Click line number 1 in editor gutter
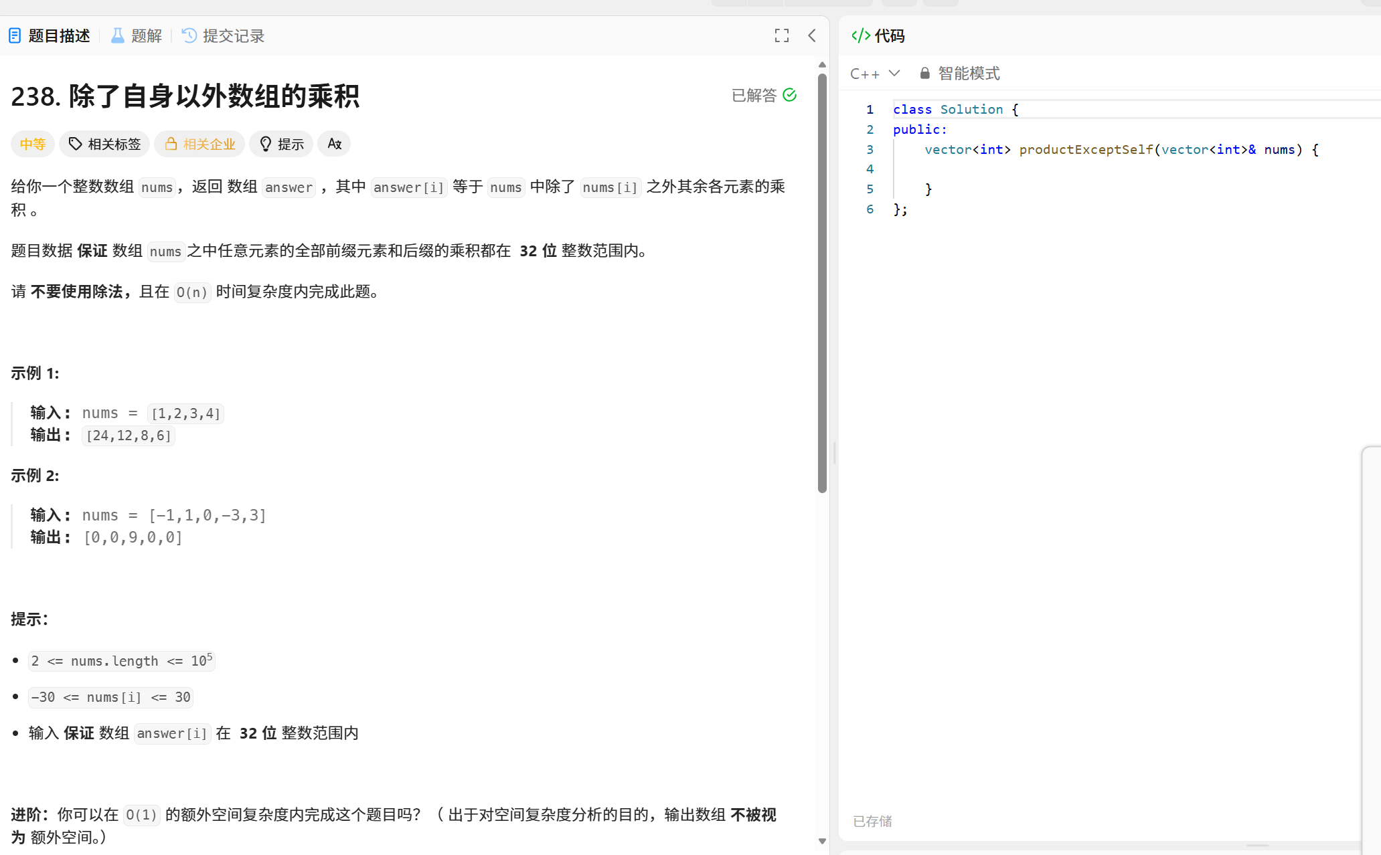Viewport: 1381px width, 855px height. 870,109
